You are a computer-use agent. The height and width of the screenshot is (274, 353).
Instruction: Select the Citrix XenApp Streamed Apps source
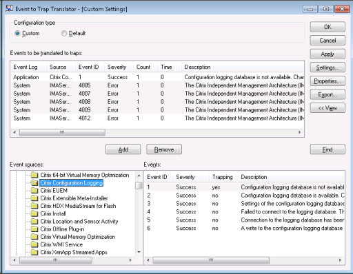click(74, 252)
